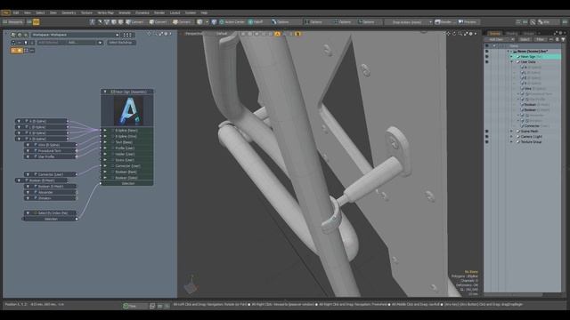
Task: Toggle visibility of Scene Mesh item
Action: (x=487, y=132)
